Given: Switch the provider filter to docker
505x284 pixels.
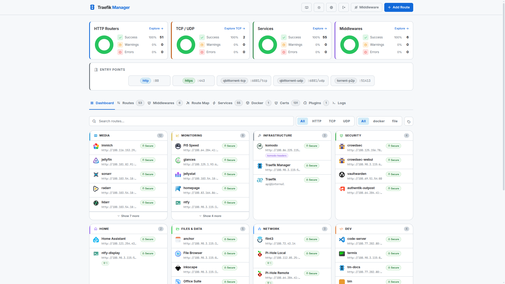Looking at the screenshot, I should (x=379, y=121).
